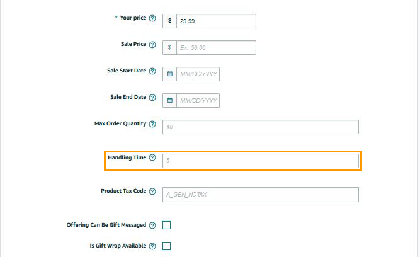Viewport: 420px width, 257px height.
Task: Show help for Max Order Quantity
Action: pyautogui.click(x=152, y=123)
